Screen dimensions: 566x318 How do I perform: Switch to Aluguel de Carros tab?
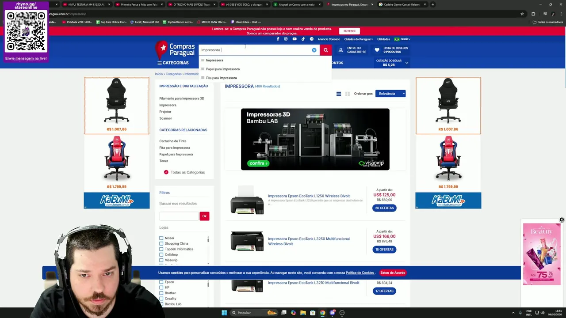pos(297,4)
